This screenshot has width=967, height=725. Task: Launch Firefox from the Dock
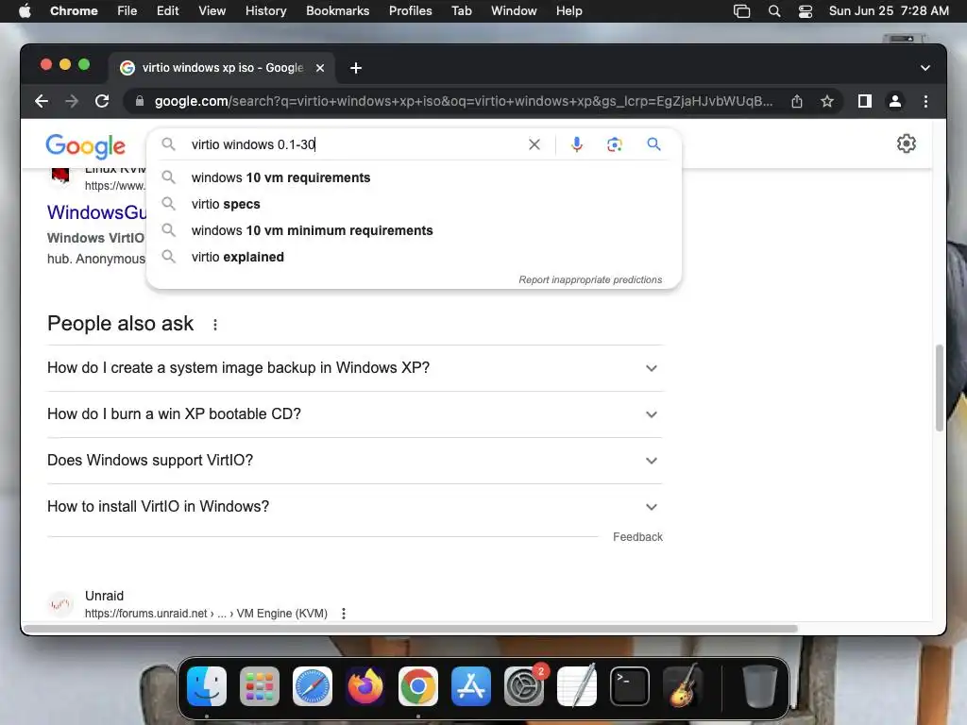click(x=365, y=686)
